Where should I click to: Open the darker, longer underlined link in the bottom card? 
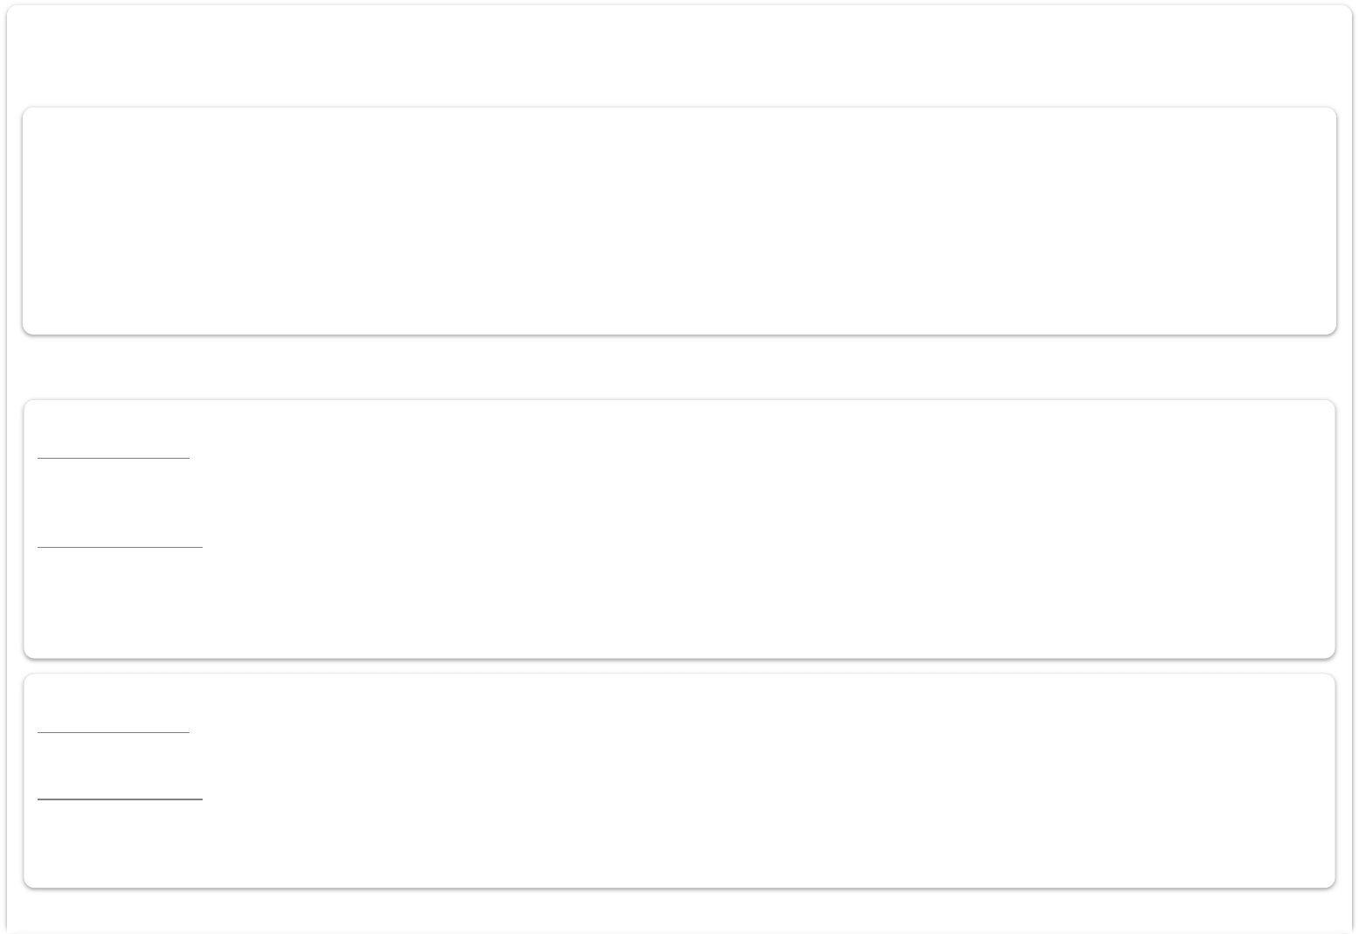pos(120,792)
